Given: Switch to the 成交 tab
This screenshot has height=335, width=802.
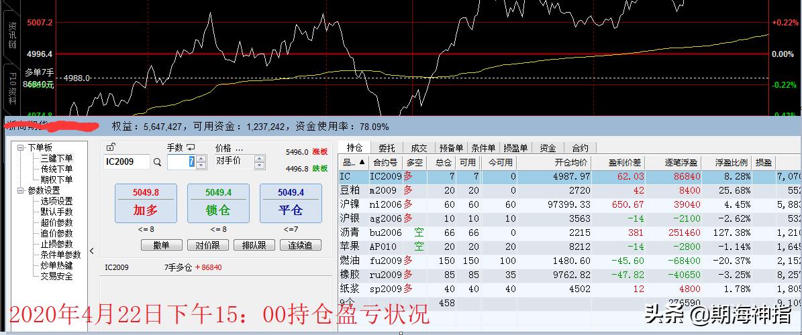Looking at the screenshot, I should [x=419, y=148].
